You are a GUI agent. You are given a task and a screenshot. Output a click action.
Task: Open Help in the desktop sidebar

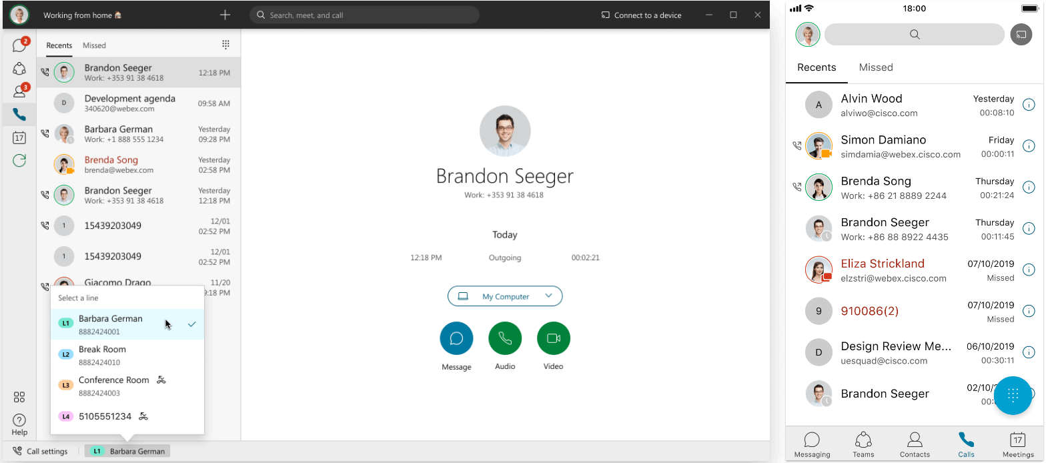tap(19, 424)
